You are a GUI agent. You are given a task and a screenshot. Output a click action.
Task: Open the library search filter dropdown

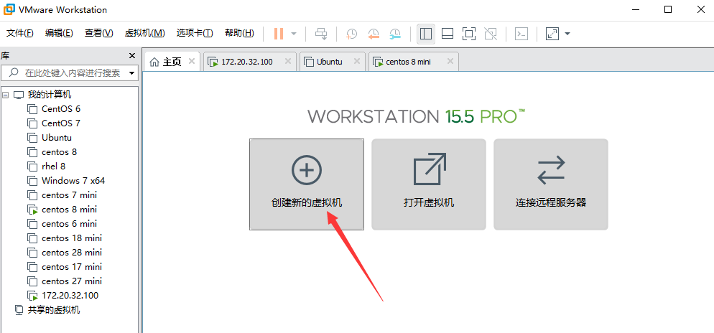pos(132,72)
